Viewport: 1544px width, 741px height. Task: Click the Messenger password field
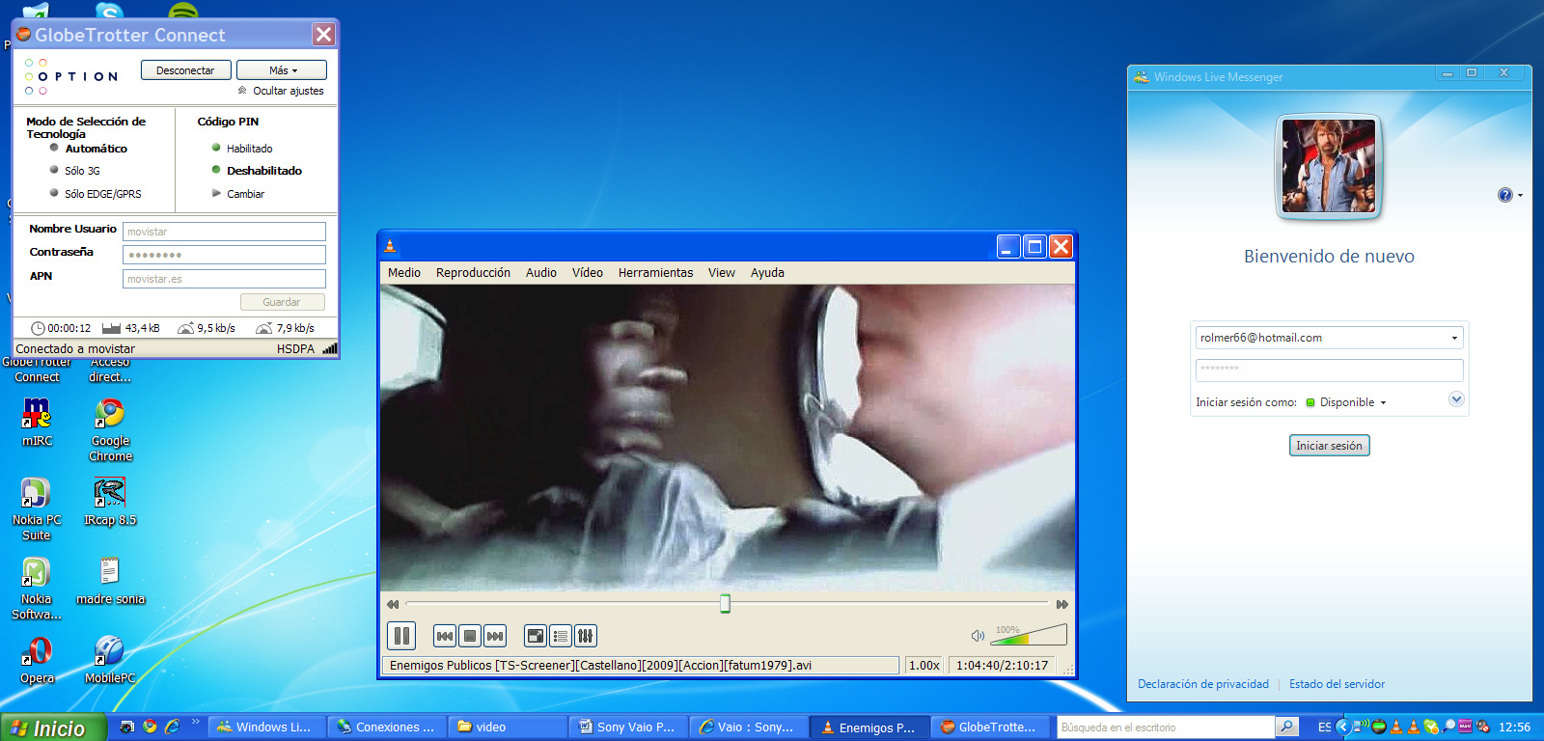tap(1328, 370)
